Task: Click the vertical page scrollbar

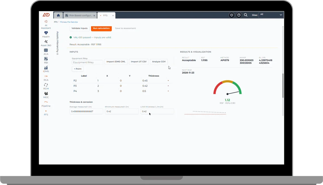Action: (283, 85)
